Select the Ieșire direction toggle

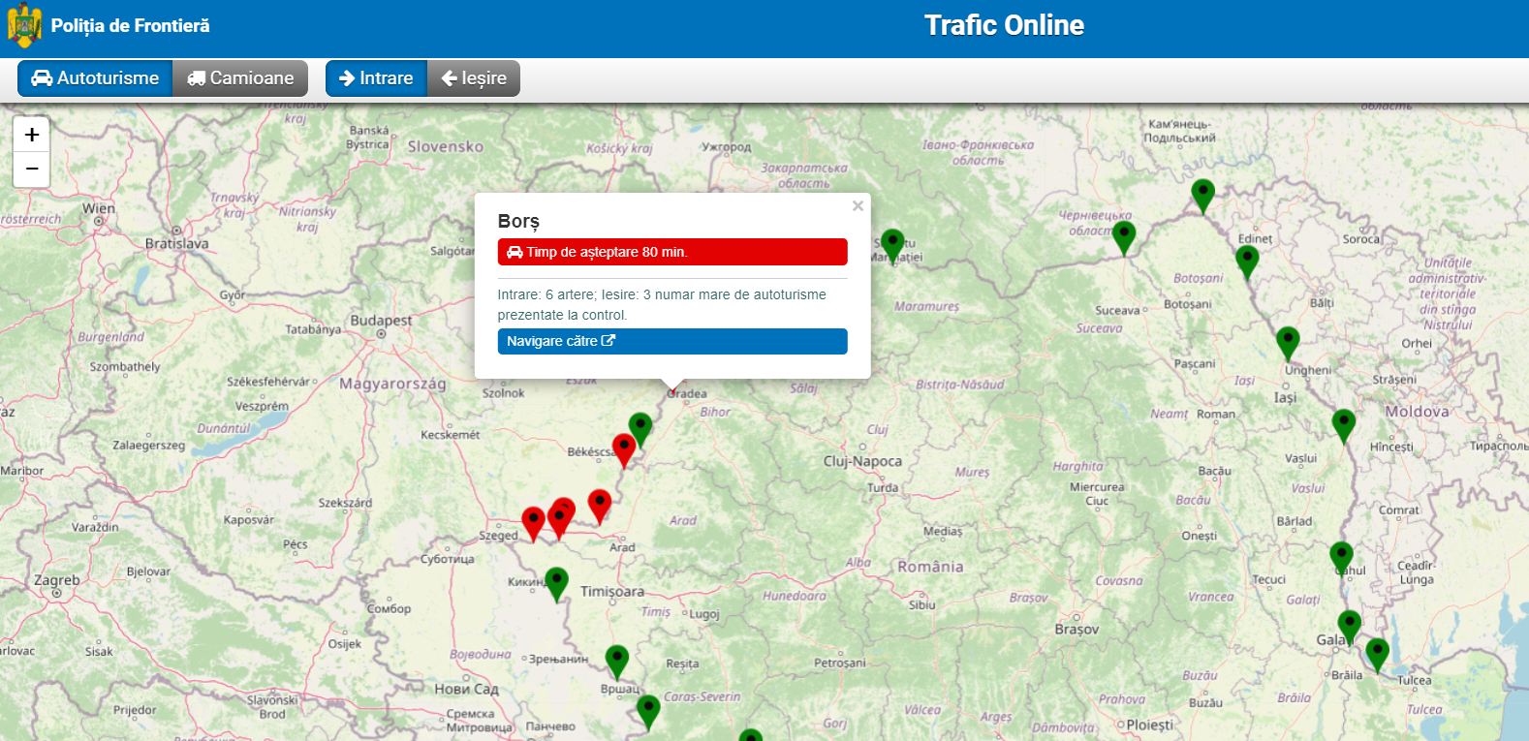[x=474, y=78]
